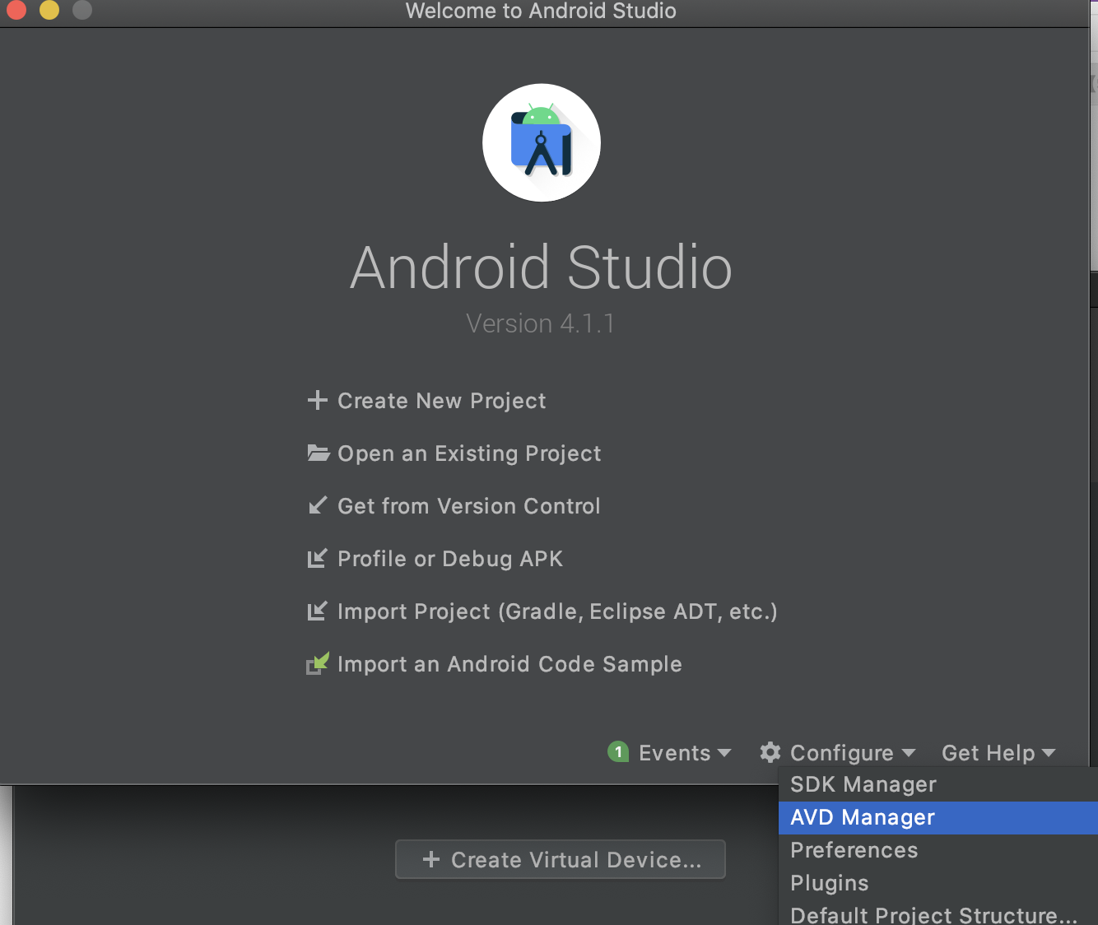Click the Android Studio title heading

coord(542,267)
